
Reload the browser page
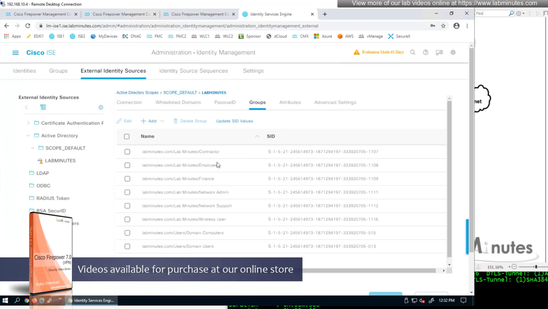[28, 26]
